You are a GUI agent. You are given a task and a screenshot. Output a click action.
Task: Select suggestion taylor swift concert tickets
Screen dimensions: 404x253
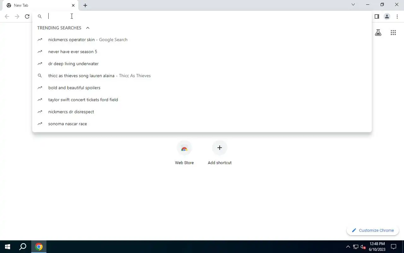click(202, 100)
